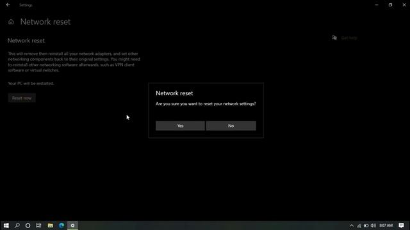Open the Get help link

[x=349, y=38]
